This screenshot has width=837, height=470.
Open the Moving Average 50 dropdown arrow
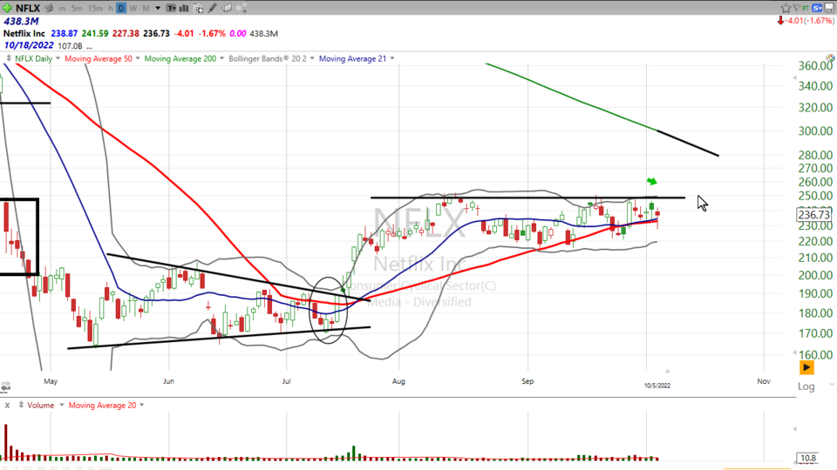(x=138, y=58)
